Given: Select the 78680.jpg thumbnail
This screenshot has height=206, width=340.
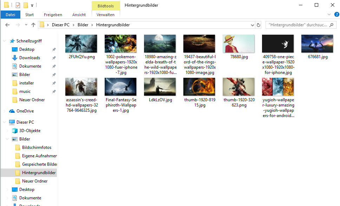Looking at the screenshot, I should tap(238, 44).
